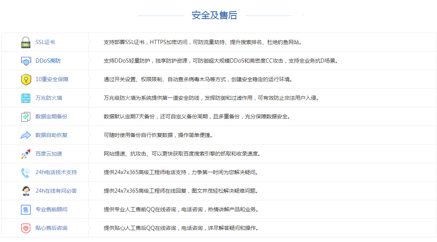
Task: Click the 24h电话技术支持 phone icon
Action: coord(26,172)
